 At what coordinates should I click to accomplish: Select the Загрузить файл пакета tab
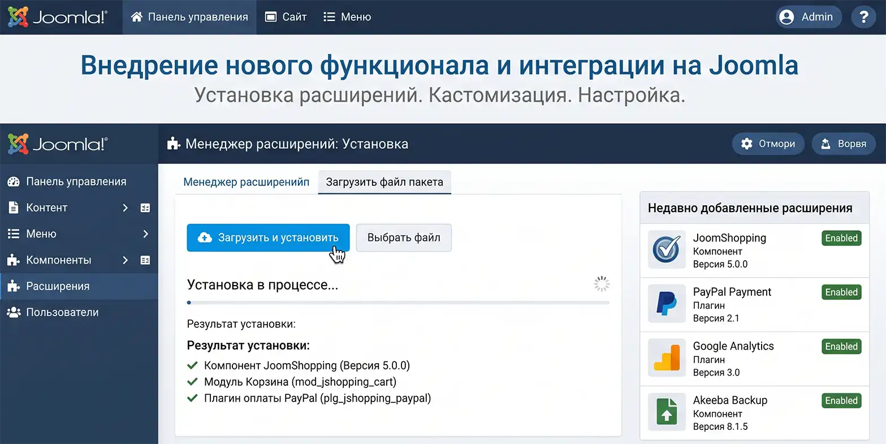pyautogui.click(x=384, y=182)
